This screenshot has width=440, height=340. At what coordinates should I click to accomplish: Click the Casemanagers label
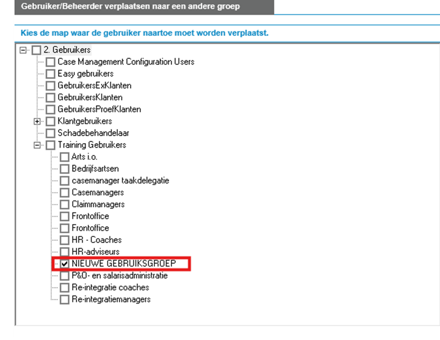[x=98, y=192]
